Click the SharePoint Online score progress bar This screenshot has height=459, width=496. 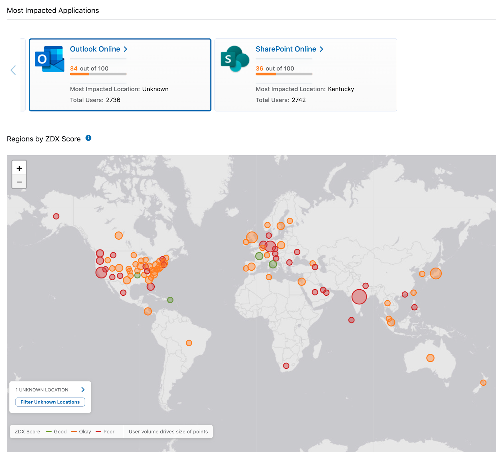[x=284, y=74]
